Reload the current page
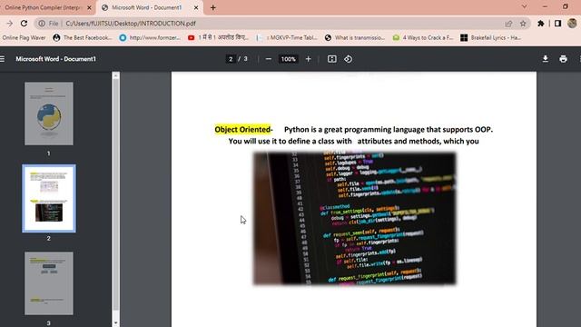This screenshot has height=327, width=581. (x=25, y=24)
